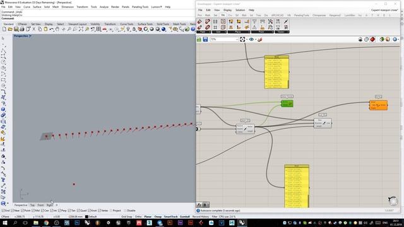Click the Grasshopper wireframe preview hat icon

point(360,39)
